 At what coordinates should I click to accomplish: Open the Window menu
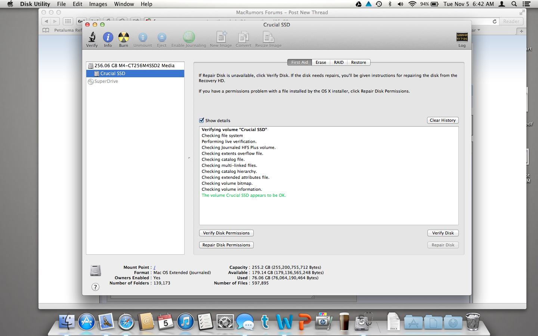click(124, 4)
